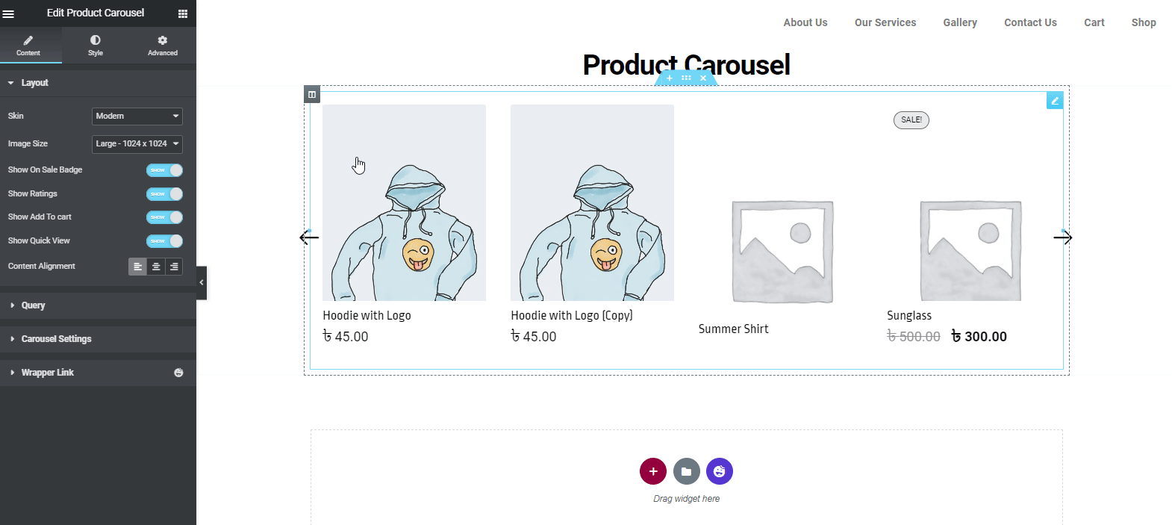
Task: Delete section with the X handle
Action: 703,78
